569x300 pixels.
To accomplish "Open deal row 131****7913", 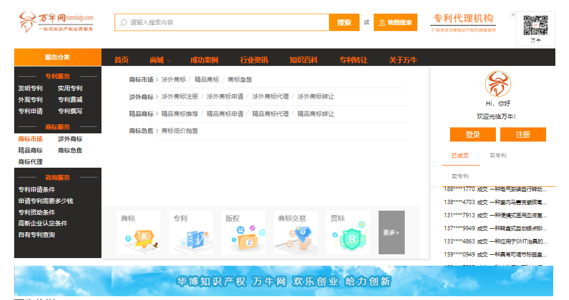I will [495, 215].
